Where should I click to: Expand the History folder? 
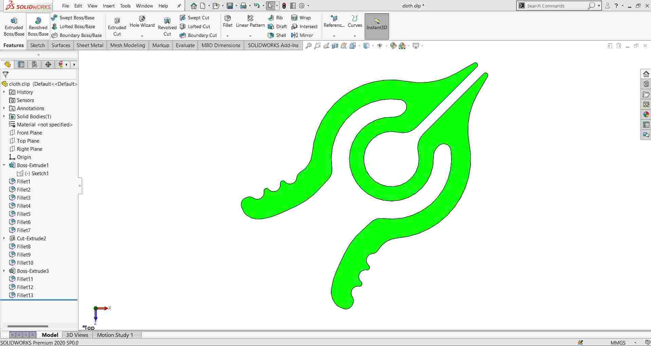pos(4,92)
